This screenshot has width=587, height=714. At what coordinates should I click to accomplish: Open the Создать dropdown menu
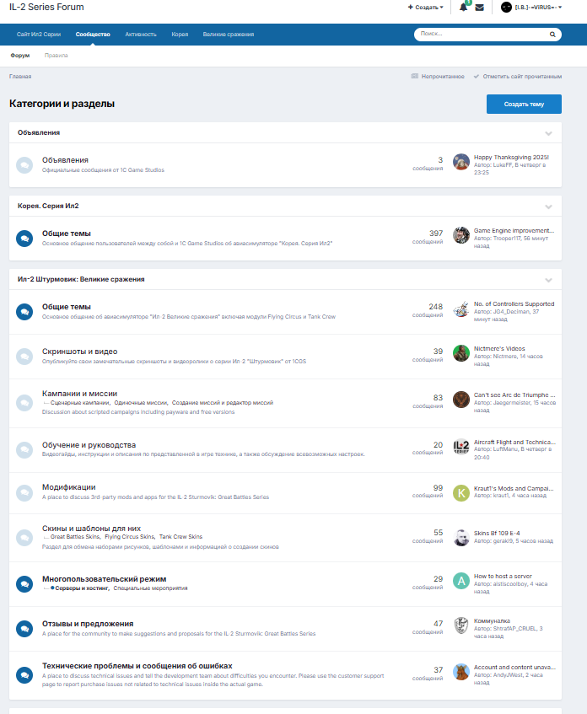click(x=426, y=8)
